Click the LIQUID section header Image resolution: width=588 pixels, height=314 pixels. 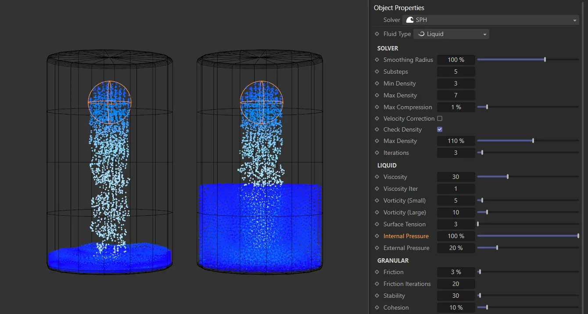click(x=387, y=165)
